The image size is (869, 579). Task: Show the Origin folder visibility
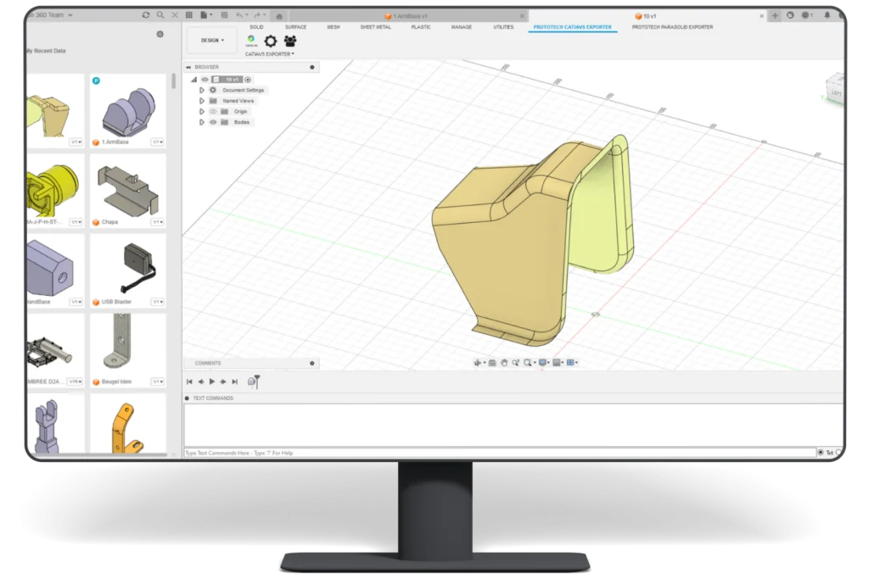(x=213, y=111)
